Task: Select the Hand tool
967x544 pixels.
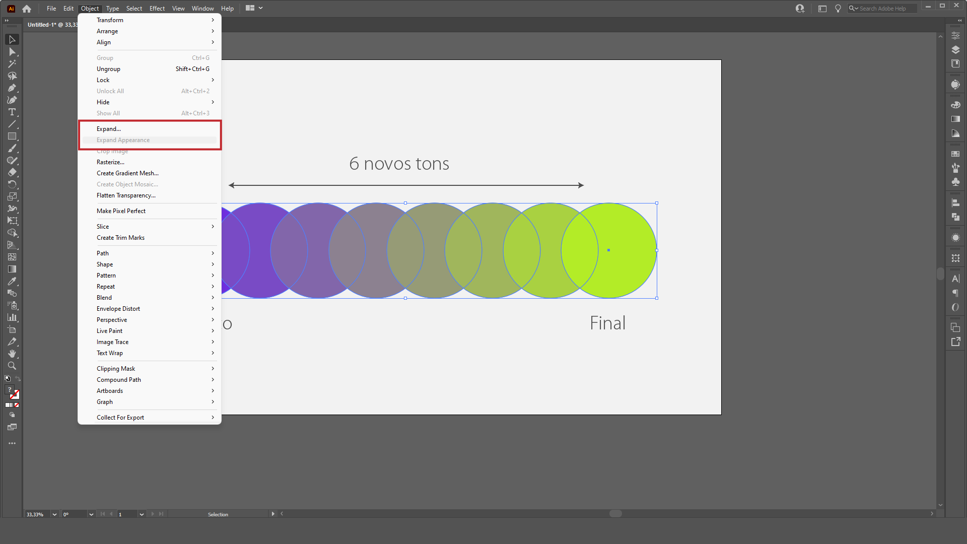Action: coord(12,354)
